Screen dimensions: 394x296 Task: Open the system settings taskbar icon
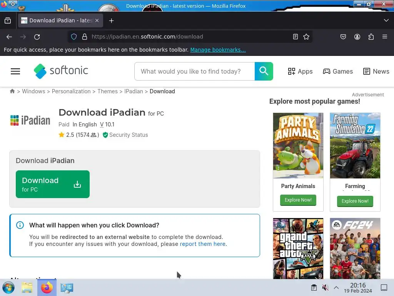click(67, 288)
